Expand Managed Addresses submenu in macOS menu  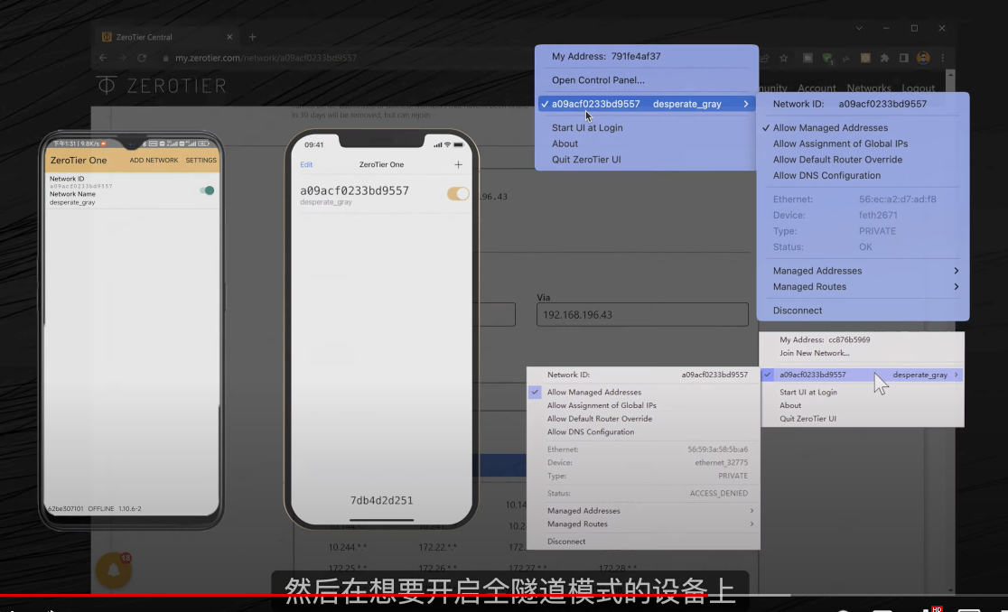[x=864, y=271]
